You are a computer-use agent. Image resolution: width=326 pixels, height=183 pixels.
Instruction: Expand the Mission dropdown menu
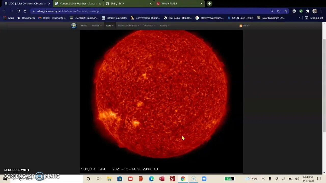97,26
